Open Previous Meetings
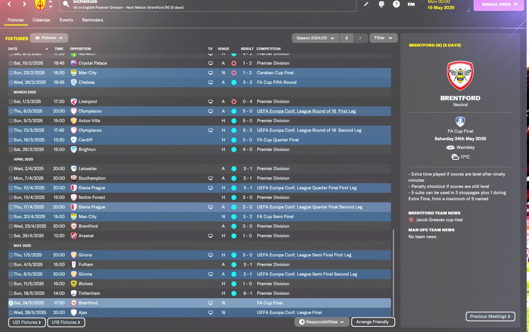The image size is (529, 332). (x=490, y=316)
